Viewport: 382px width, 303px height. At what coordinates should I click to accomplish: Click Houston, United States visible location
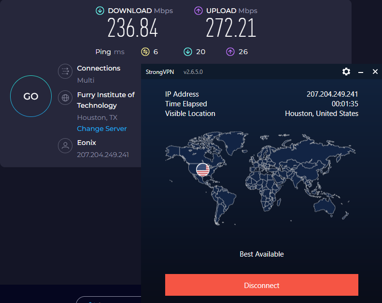[322, 114]
